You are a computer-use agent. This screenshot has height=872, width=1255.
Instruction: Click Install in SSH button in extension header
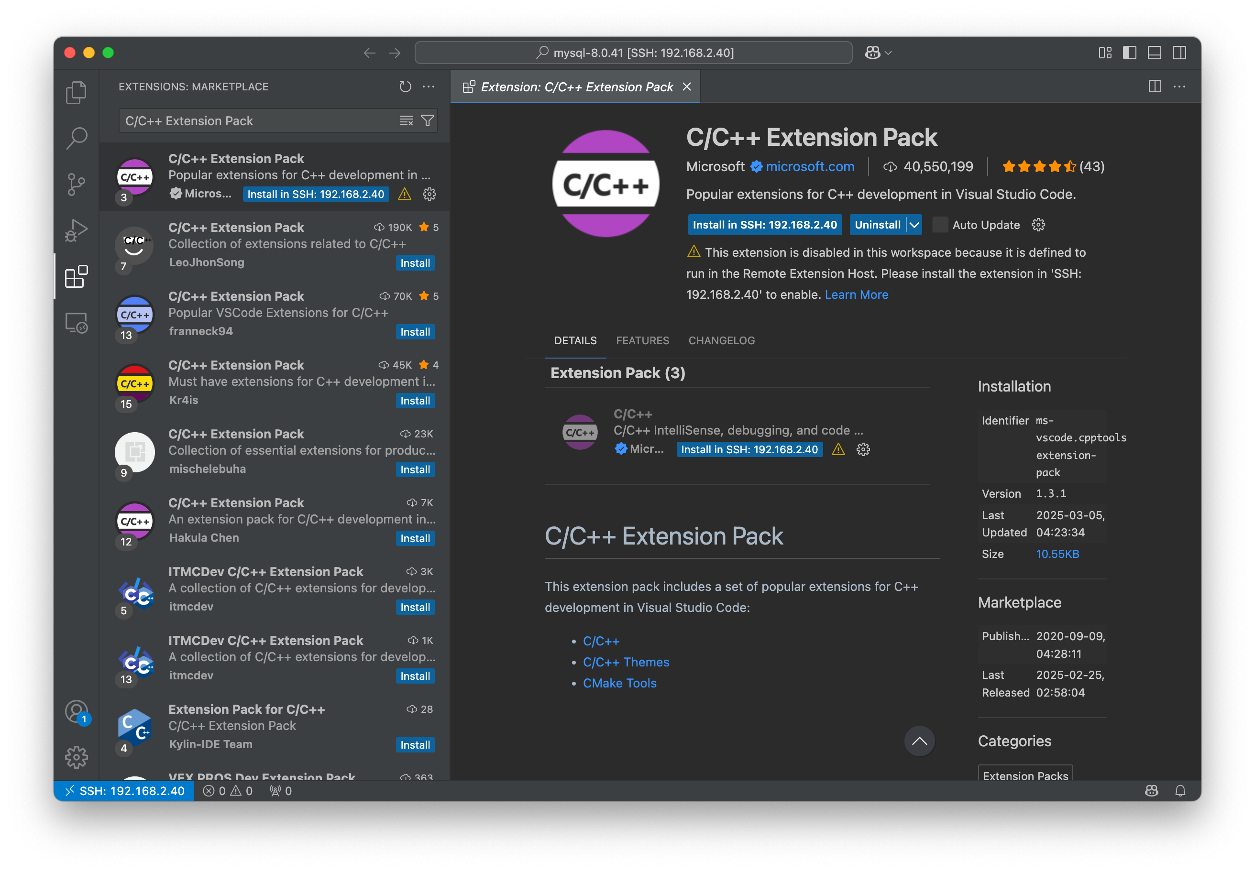click(764, 225)
